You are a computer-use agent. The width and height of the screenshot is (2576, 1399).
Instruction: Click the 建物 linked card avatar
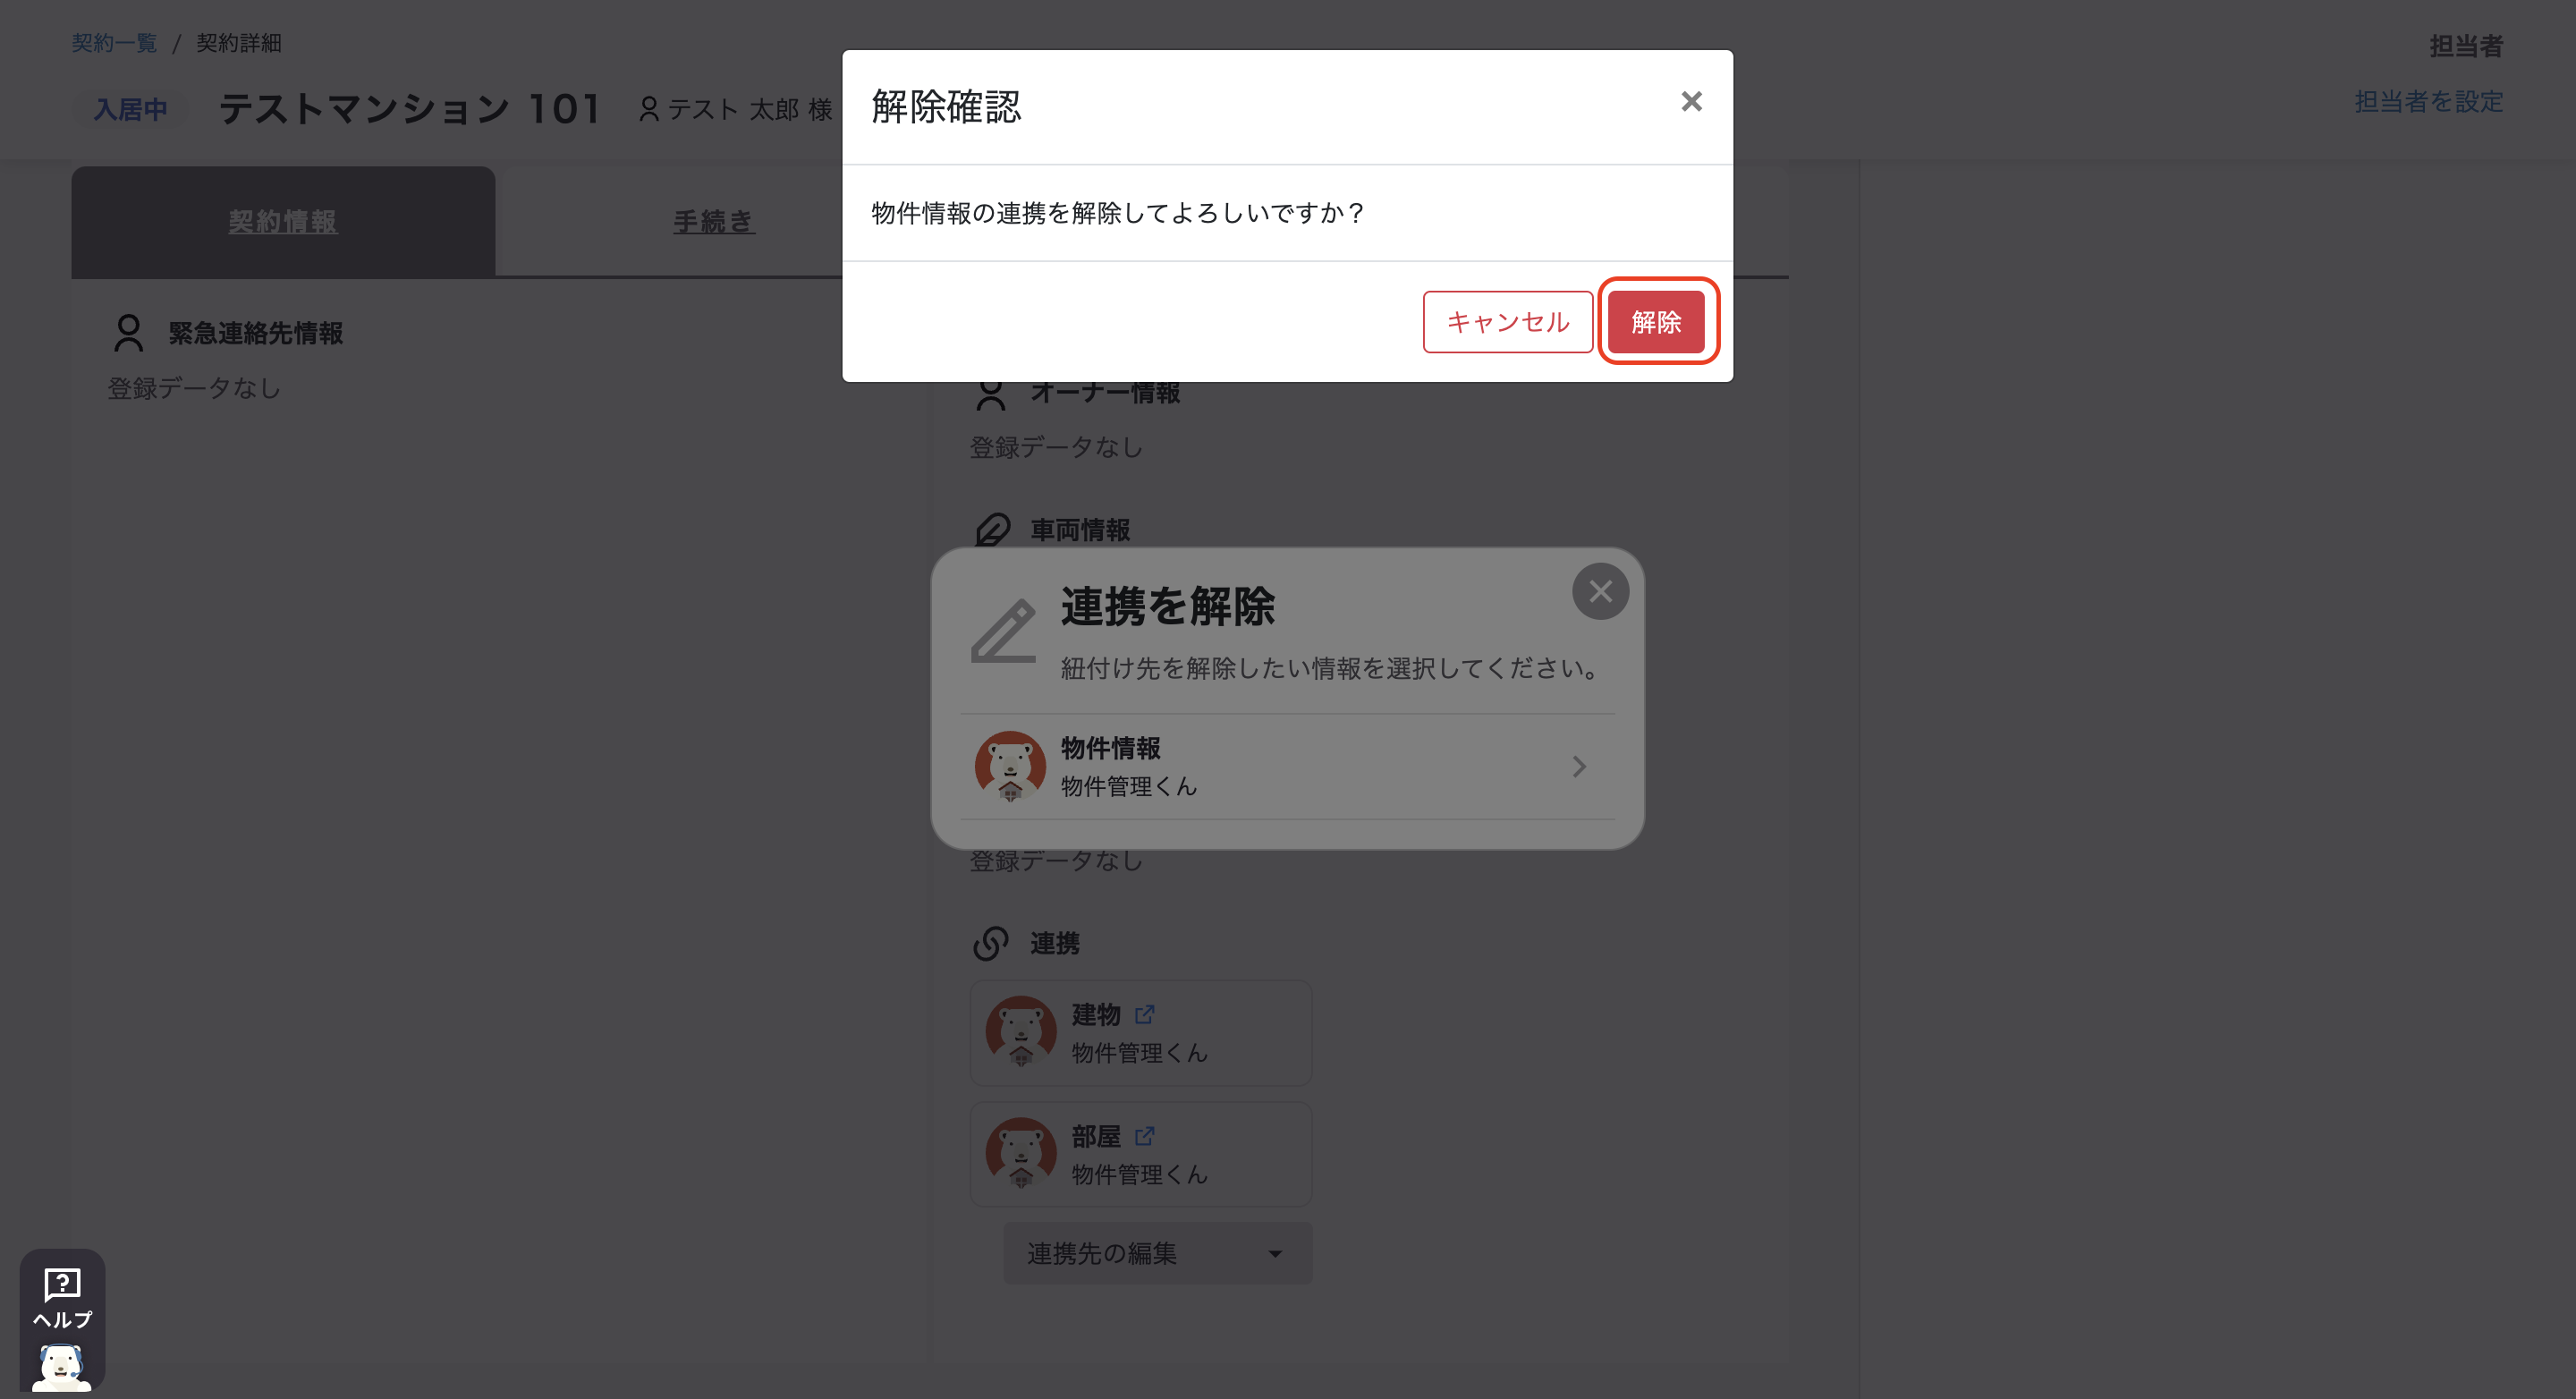[1021, 1032]
